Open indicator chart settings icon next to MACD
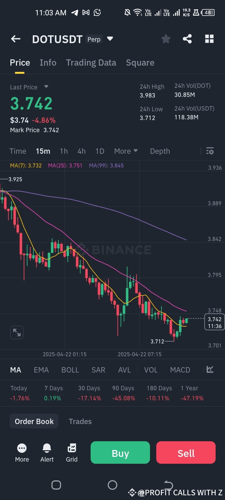The width and height of the screenshot is (225, 500). (210, 370)
